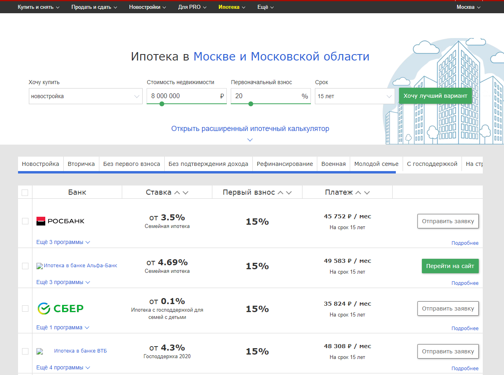Open Новостройки top menu
This screenshot has width=504, height=375.
(147, 7)
